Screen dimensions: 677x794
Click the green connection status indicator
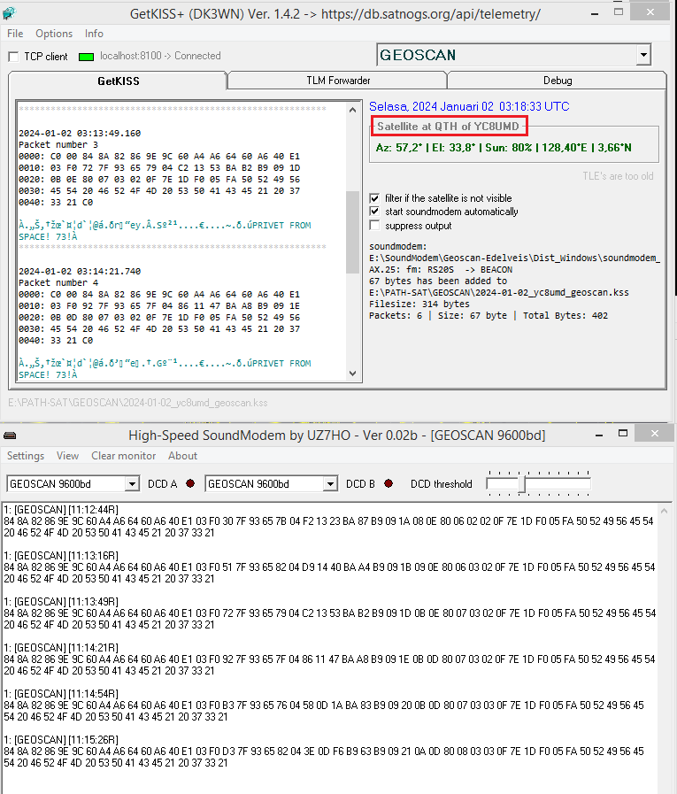(x=86, y=57)
